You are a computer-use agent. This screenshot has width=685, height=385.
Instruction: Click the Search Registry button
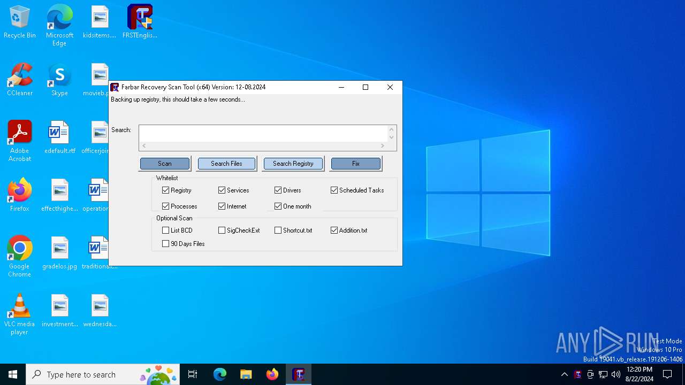click(293, 164)
